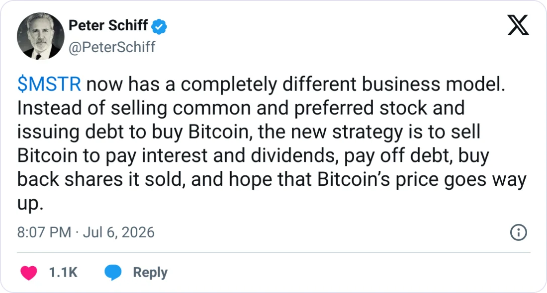Visit the @PeterSchiff handle link
The height and width of the screenshot is (293, 547).
pos(112,47)
